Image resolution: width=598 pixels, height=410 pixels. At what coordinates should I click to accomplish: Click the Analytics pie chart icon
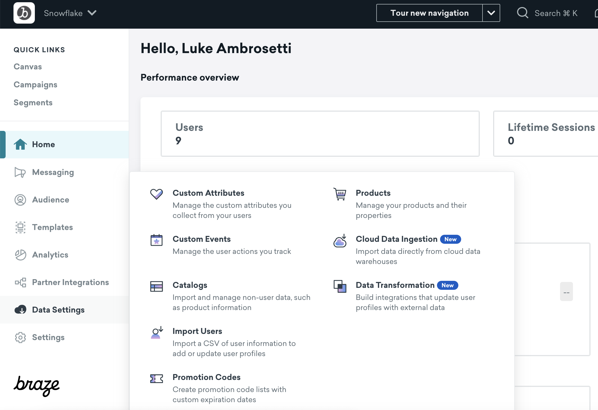pyautogui.click(x=20, y=255)
